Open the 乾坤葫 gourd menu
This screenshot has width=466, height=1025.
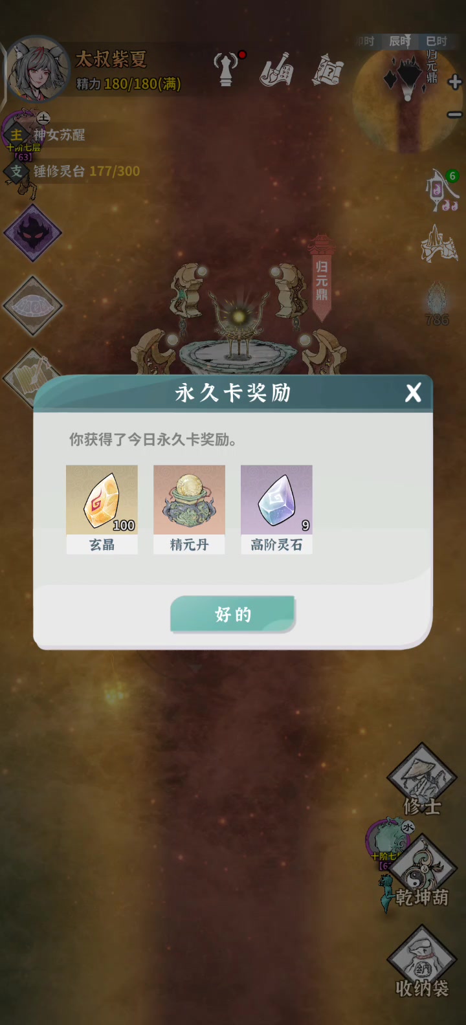[x=422, y=872]
